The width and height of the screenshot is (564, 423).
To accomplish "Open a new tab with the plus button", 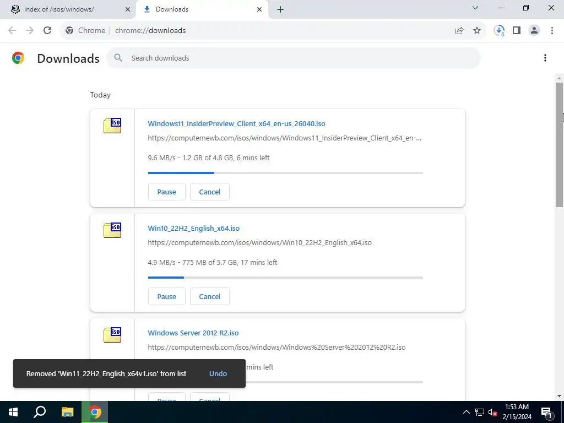I will click(280, 9).
